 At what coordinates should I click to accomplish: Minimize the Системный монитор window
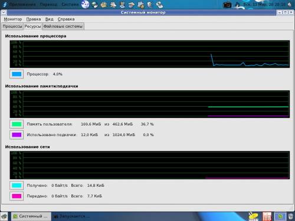click(280, 12)
